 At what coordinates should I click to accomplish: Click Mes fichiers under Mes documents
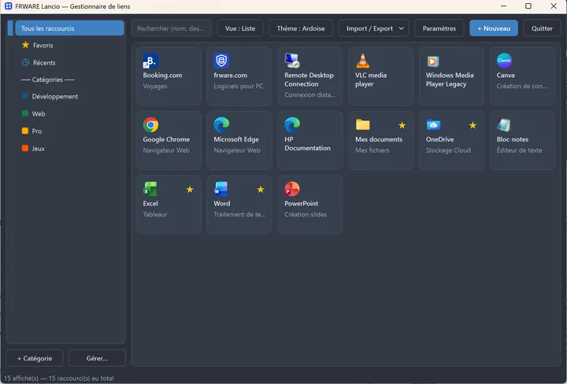click(x=372, y=150)
